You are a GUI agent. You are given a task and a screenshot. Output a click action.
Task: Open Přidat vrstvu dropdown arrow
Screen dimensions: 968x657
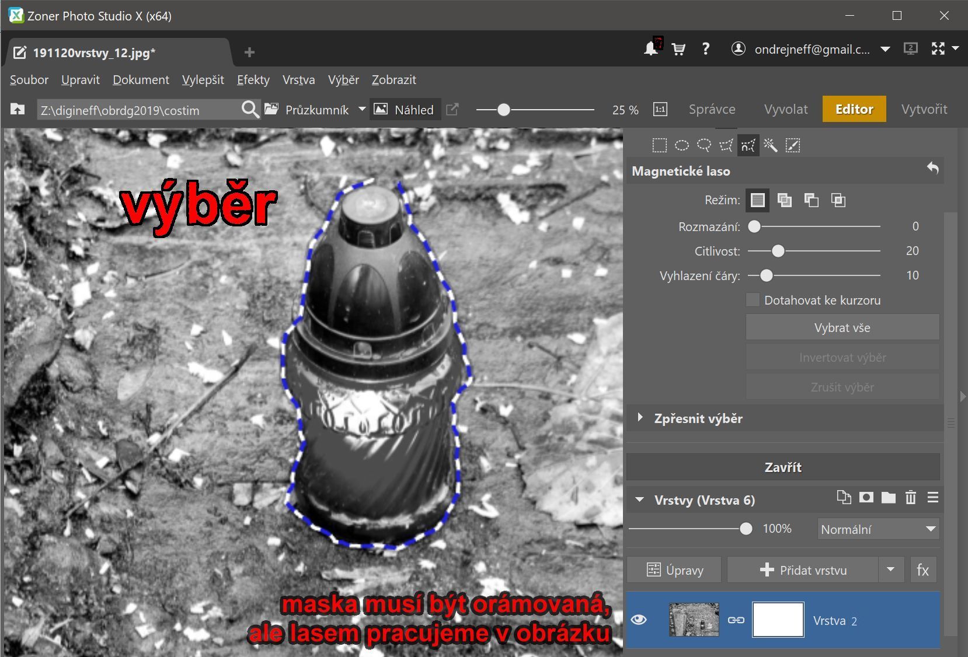(x=890, y=570)
